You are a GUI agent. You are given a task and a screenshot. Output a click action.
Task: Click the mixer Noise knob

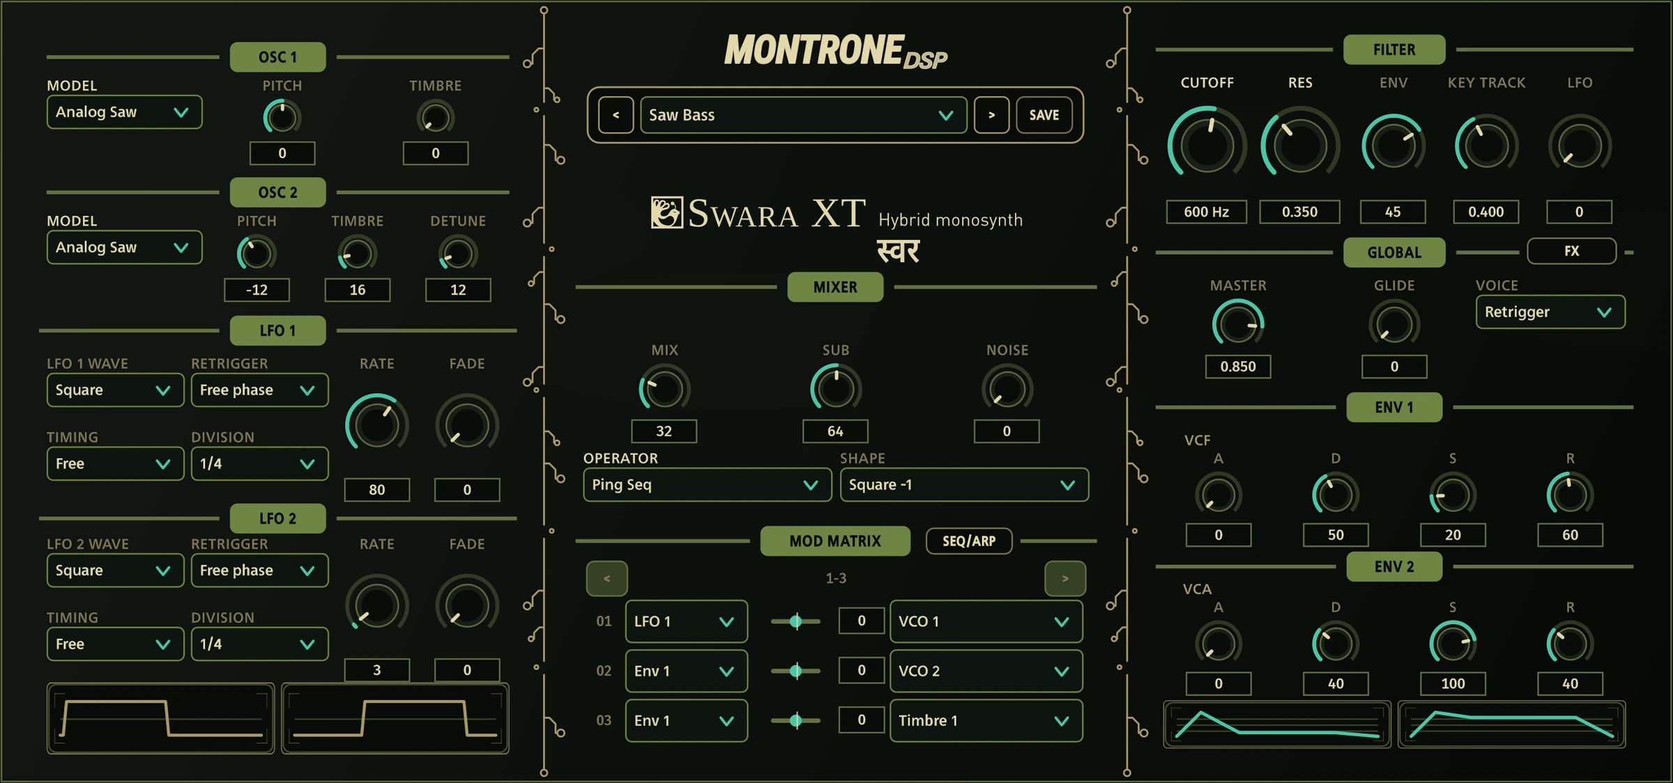click(1007, 388)
